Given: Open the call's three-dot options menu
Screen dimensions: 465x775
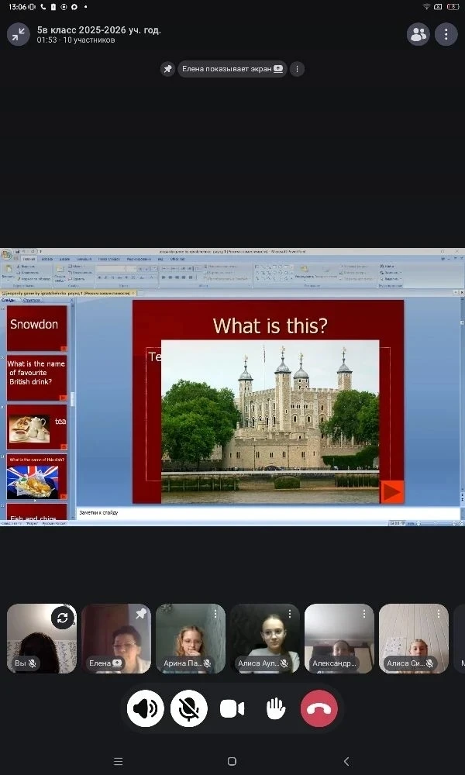Looking at the screenshot, I should [x=446, y=34].
